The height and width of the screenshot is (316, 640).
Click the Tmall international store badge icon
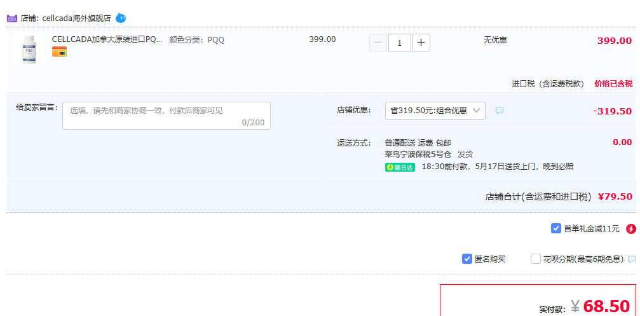pos(12,18)
